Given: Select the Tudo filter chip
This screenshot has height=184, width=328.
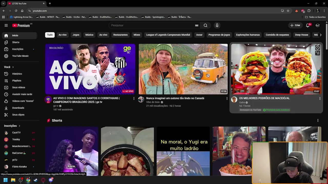Looking at the screenshot, I should click(50, 35).
